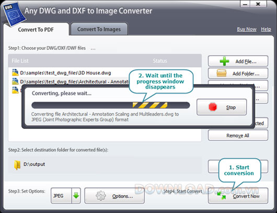
Task: Click the Remove All button
Action: pyautogui.click(x=238, y=136)
